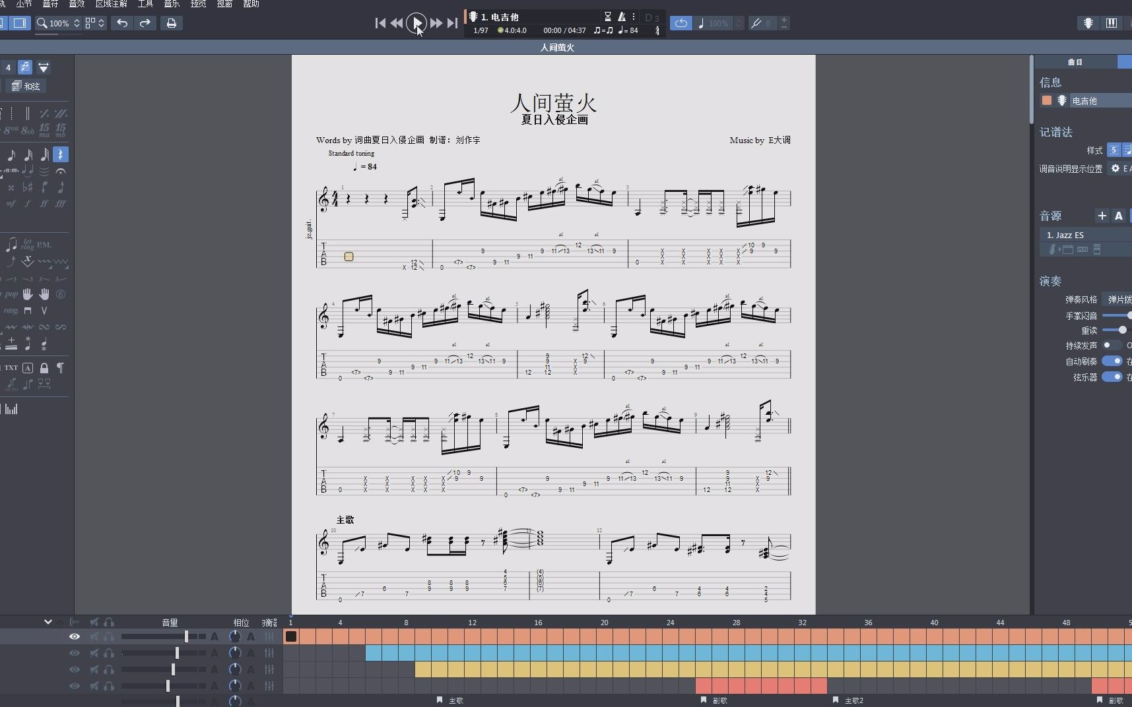Open the 音乐 sound menu

pyautogui.click(x=172, y=4)
